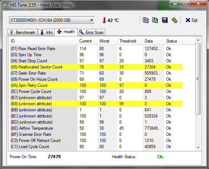Open the Error Scan tab

[91, 32]
